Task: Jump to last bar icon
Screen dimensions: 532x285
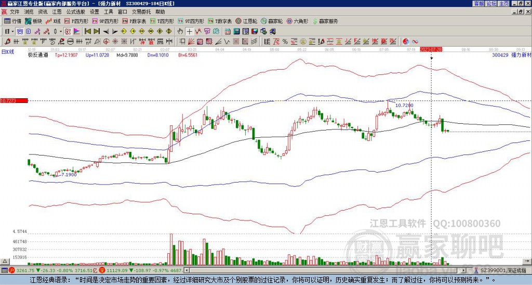Action: pyautogui.click(x=96, y=32)
